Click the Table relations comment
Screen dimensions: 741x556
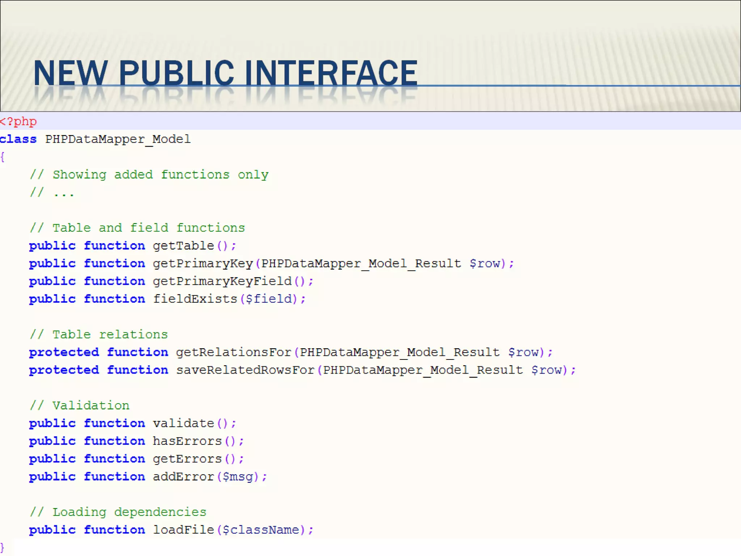(99, 334)
